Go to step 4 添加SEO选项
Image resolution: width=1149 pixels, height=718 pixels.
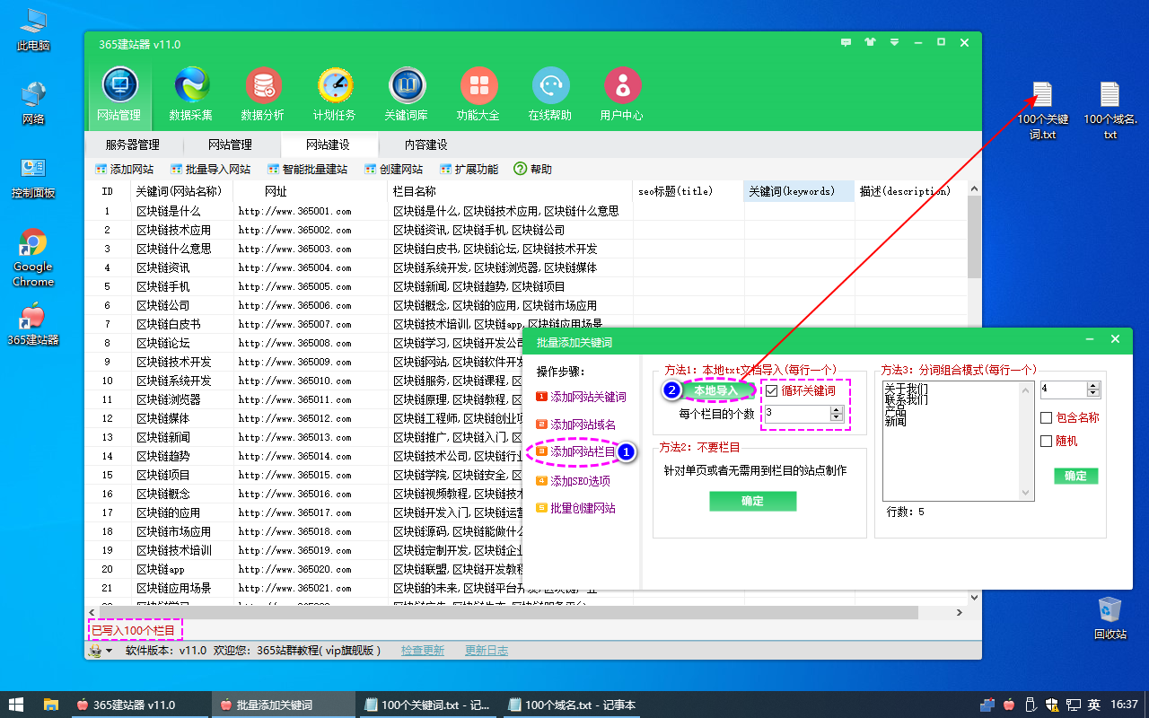(573, 480)
